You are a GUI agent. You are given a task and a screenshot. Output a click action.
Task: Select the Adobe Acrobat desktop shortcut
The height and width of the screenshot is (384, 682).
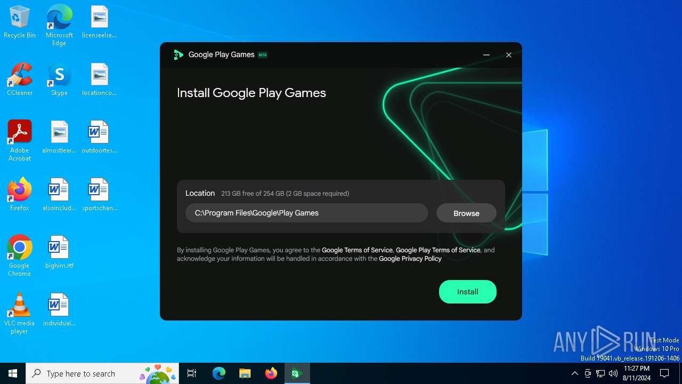tap(20, 141)
